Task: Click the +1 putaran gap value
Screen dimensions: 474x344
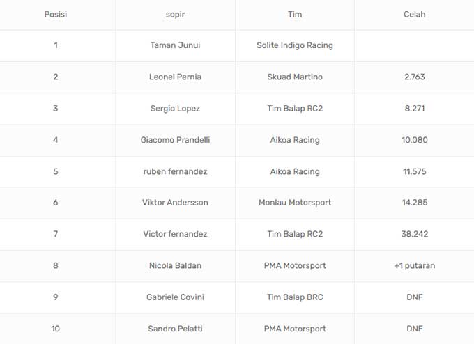Action: coord(414,265)
